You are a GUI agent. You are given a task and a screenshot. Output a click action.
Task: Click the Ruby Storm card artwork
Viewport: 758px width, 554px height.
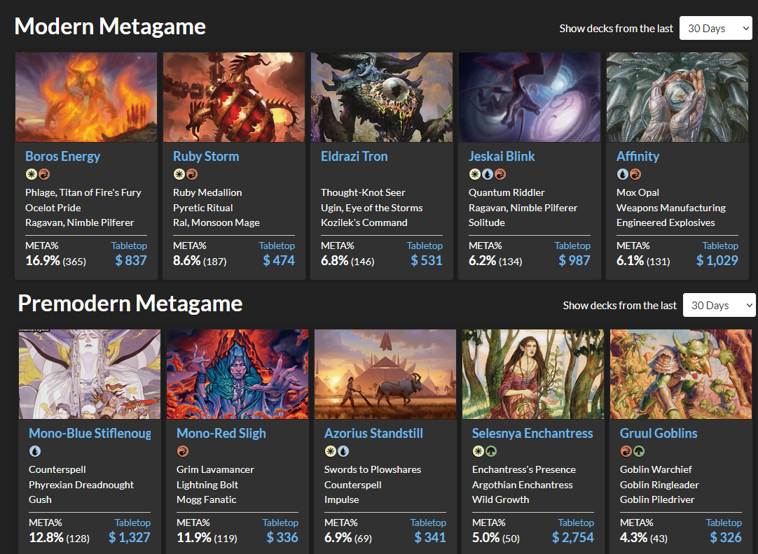234,97
